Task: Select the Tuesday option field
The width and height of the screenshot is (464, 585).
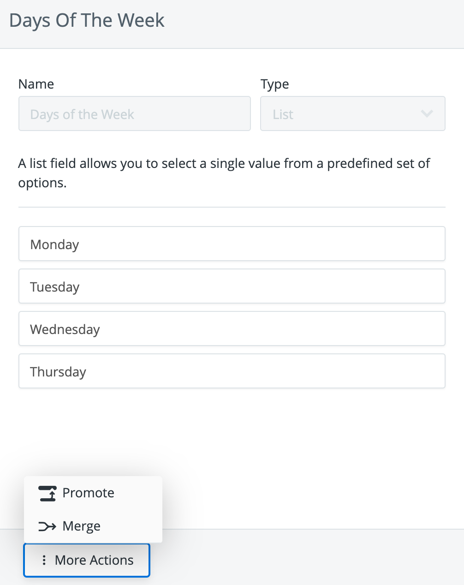Action: [232, 286]
